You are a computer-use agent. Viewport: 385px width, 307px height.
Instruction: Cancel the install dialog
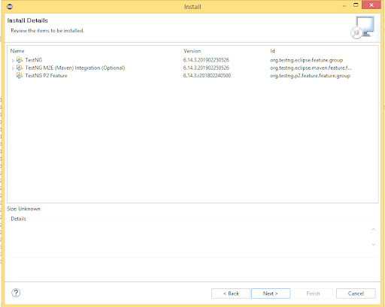(x=356, y=293)
